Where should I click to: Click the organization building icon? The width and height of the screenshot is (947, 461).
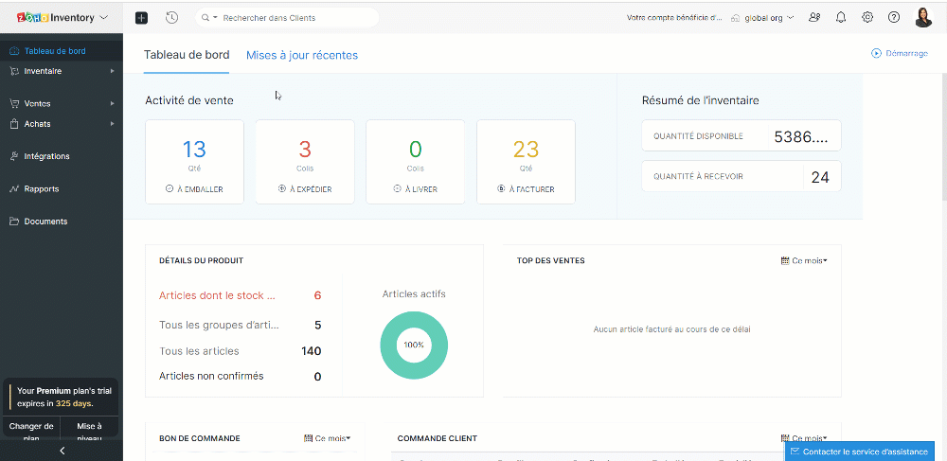coord(736,18)
